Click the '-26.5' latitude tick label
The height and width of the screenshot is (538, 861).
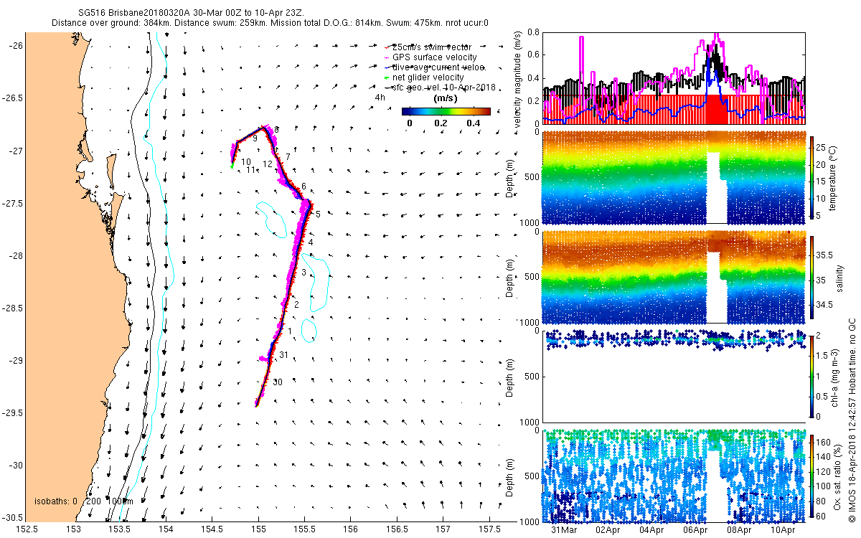(13, 98)
